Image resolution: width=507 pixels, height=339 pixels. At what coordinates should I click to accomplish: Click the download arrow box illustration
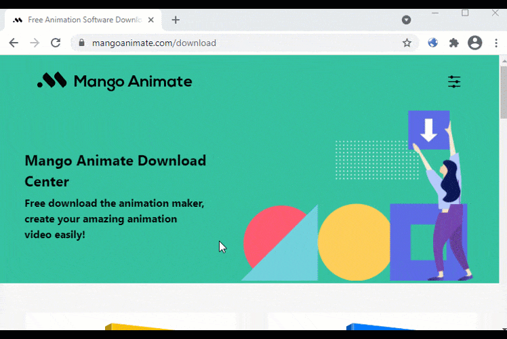coord(428,129)
